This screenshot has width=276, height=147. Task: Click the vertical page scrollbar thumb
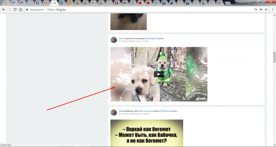coord(274,57)
